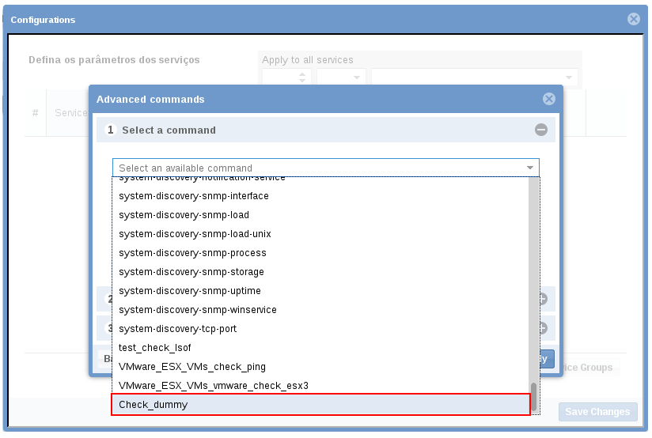This screenshot has width=652, height=438.
Task: Click the command list scrollbar thumb
Action: (x=534, y=396)
